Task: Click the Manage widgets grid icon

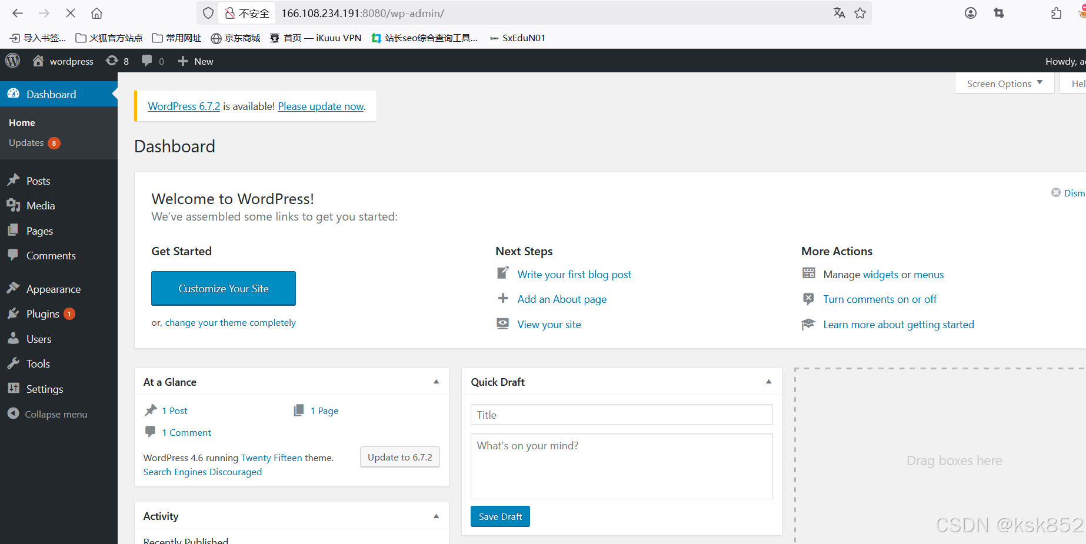Action: [x=809, y=273]
